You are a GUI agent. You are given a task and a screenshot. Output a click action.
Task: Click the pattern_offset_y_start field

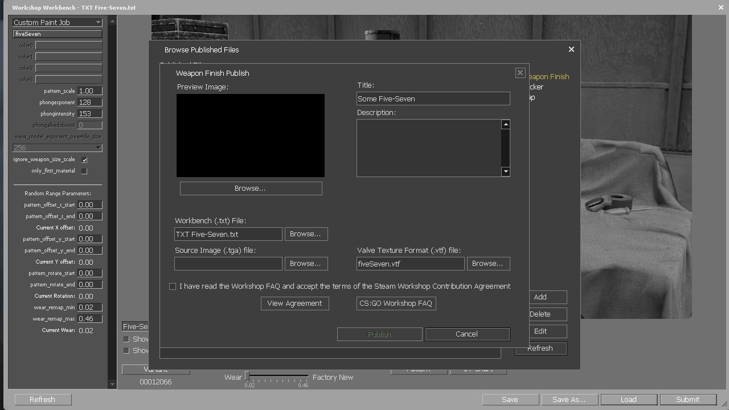pyautogui.click(x=90, y=239)
